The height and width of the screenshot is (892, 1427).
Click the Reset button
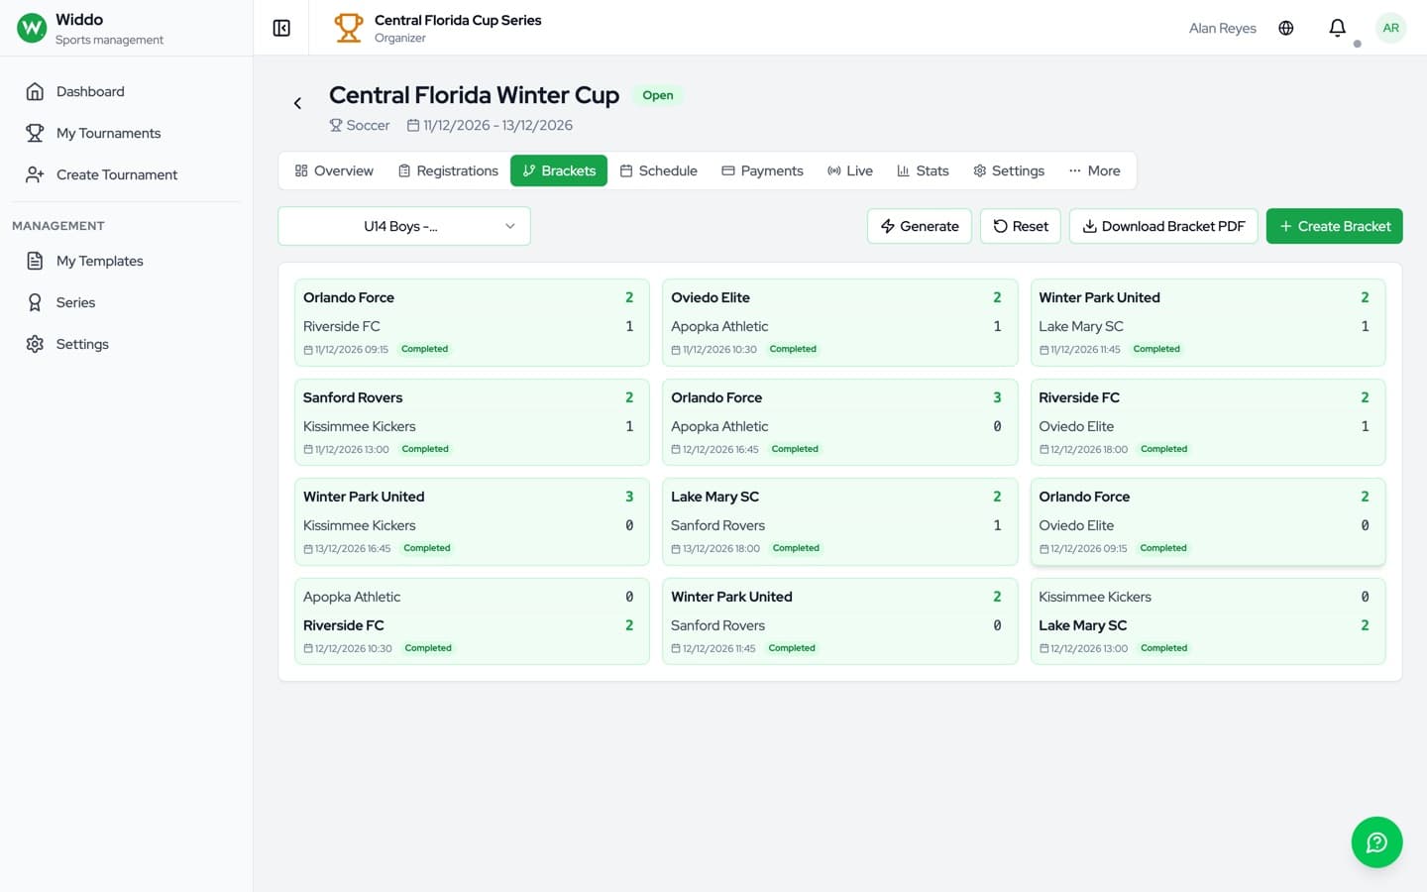tap(1021, 226)
